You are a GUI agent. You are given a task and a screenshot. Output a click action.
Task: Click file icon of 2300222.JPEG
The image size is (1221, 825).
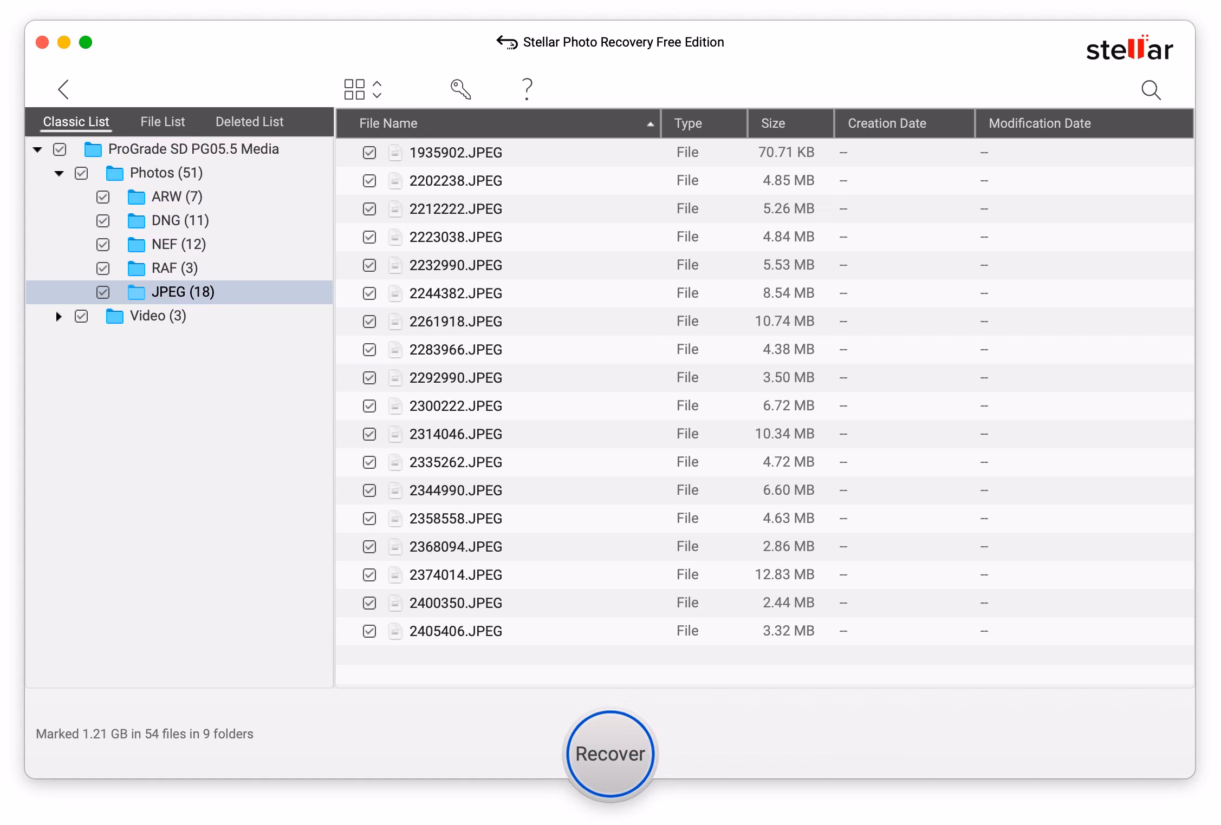(x=395, y=406)
